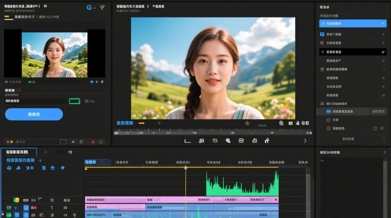Screen dimensions: 391x218
Task: Click the orange circle icon below the small preview
Action: coord(6,82)
